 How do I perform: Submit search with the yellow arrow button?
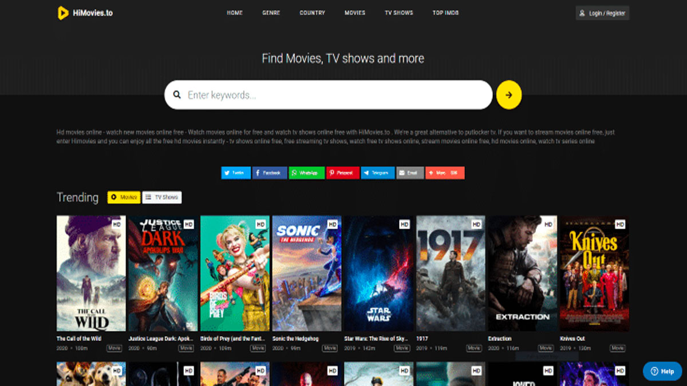(509, 95)
